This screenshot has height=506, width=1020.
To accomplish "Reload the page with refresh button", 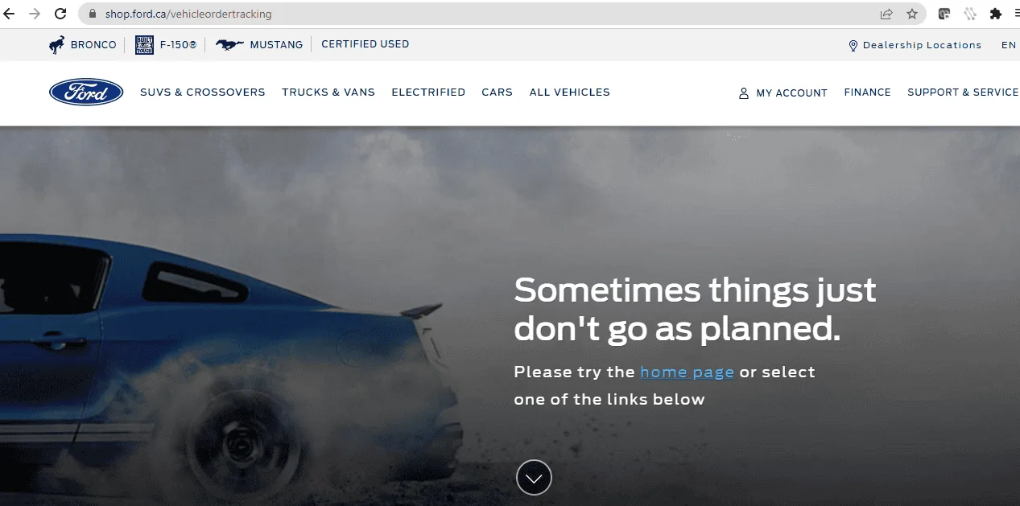I will pyautogui.click(x=60, y=14).
